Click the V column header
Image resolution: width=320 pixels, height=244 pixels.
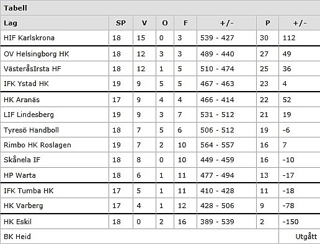[144, 23]
